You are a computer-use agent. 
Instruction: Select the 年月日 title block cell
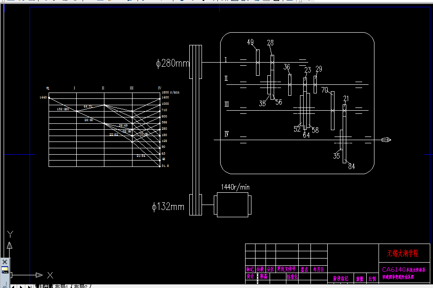click(x=319, y=269)
